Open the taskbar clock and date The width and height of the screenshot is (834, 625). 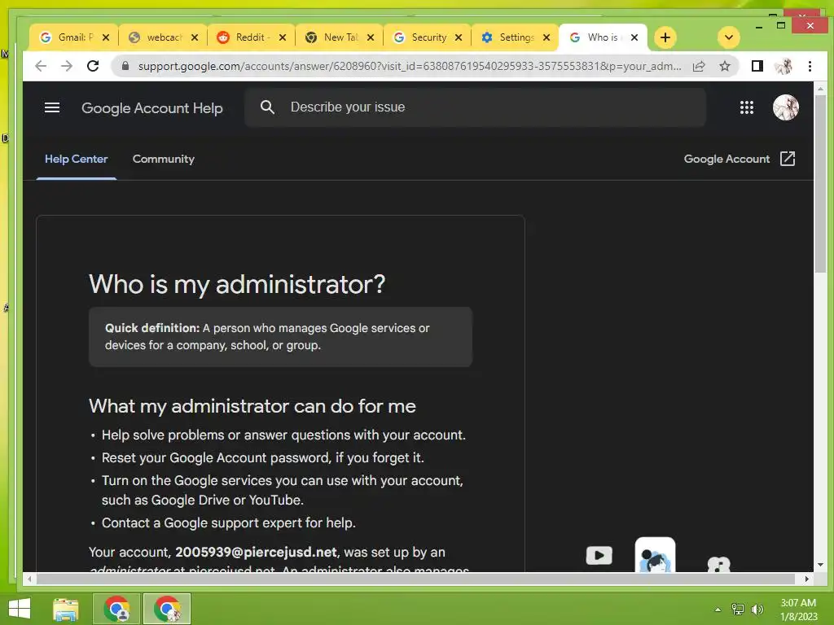798,610
